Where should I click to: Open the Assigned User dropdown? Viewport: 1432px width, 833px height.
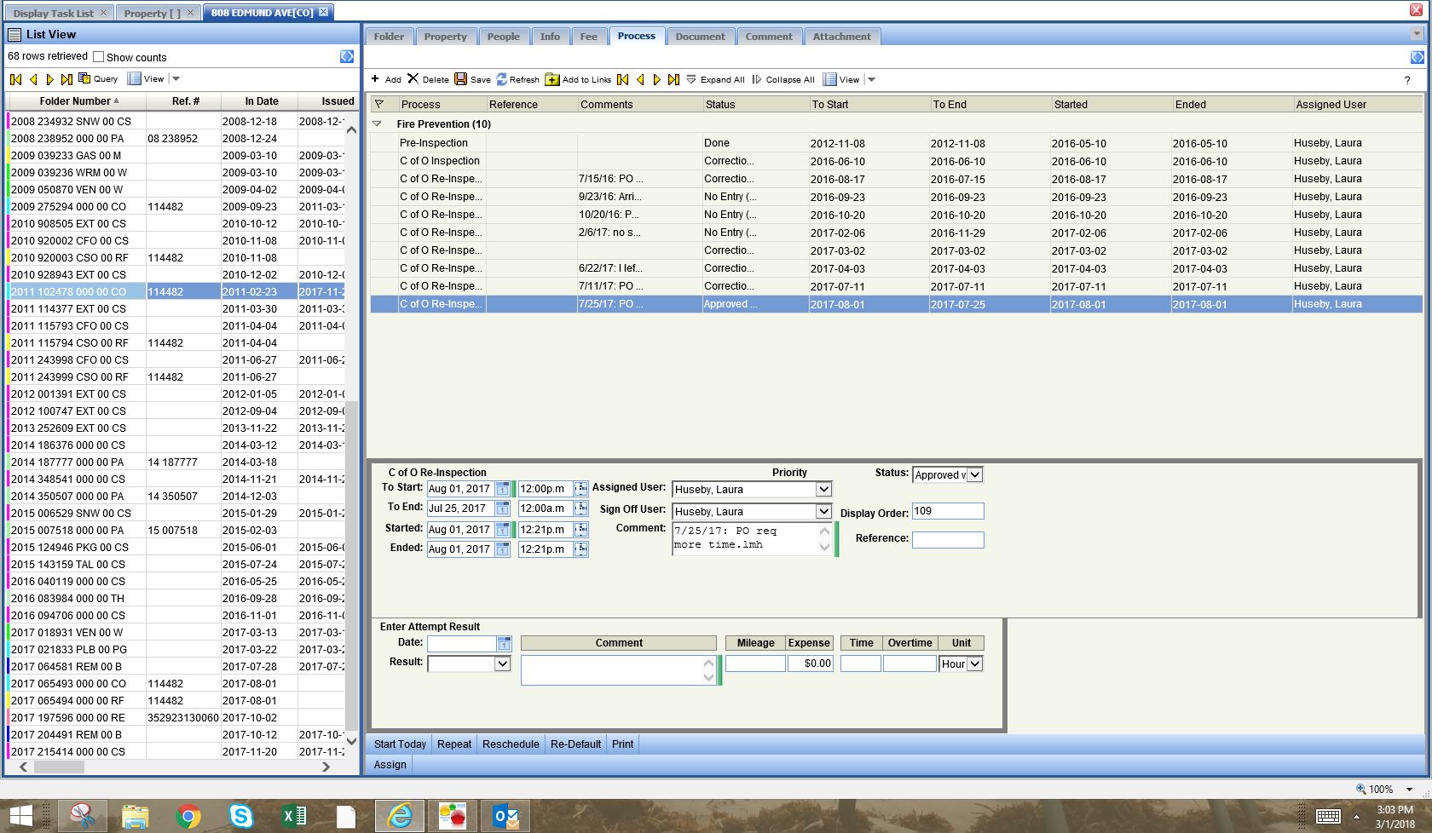(x=823, y=490)
